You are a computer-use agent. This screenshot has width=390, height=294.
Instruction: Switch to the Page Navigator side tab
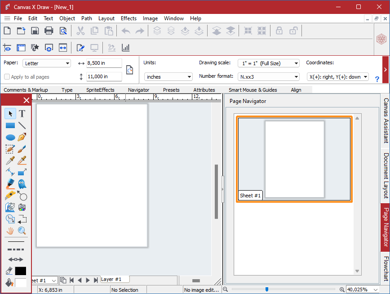coord(385,227)
